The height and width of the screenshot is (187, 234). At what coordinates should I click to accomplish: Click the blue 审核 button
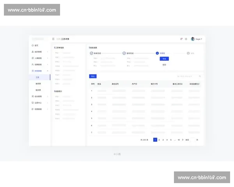pos(164,59)
